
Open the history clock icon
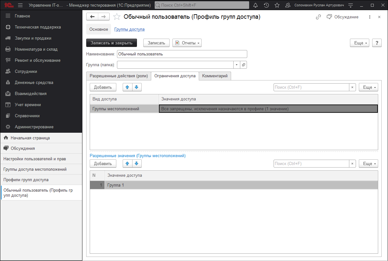266,5
